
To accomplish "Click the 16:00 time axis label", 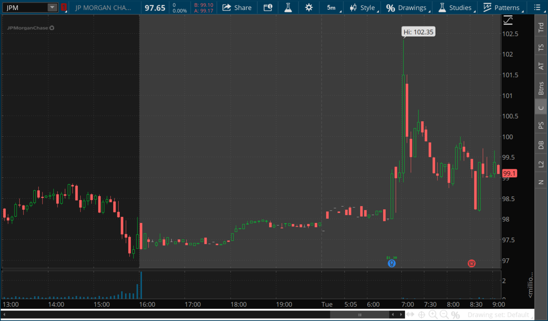I will click(147, 304).
